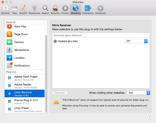Select the Camera icon in sidebar
Viewport: 156px width, 123px height.
coord(9,42)
